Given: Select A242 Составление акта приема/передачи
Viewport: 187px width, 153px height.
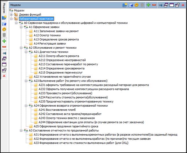Looking at the screenshot, I should (x=70, y=114).
